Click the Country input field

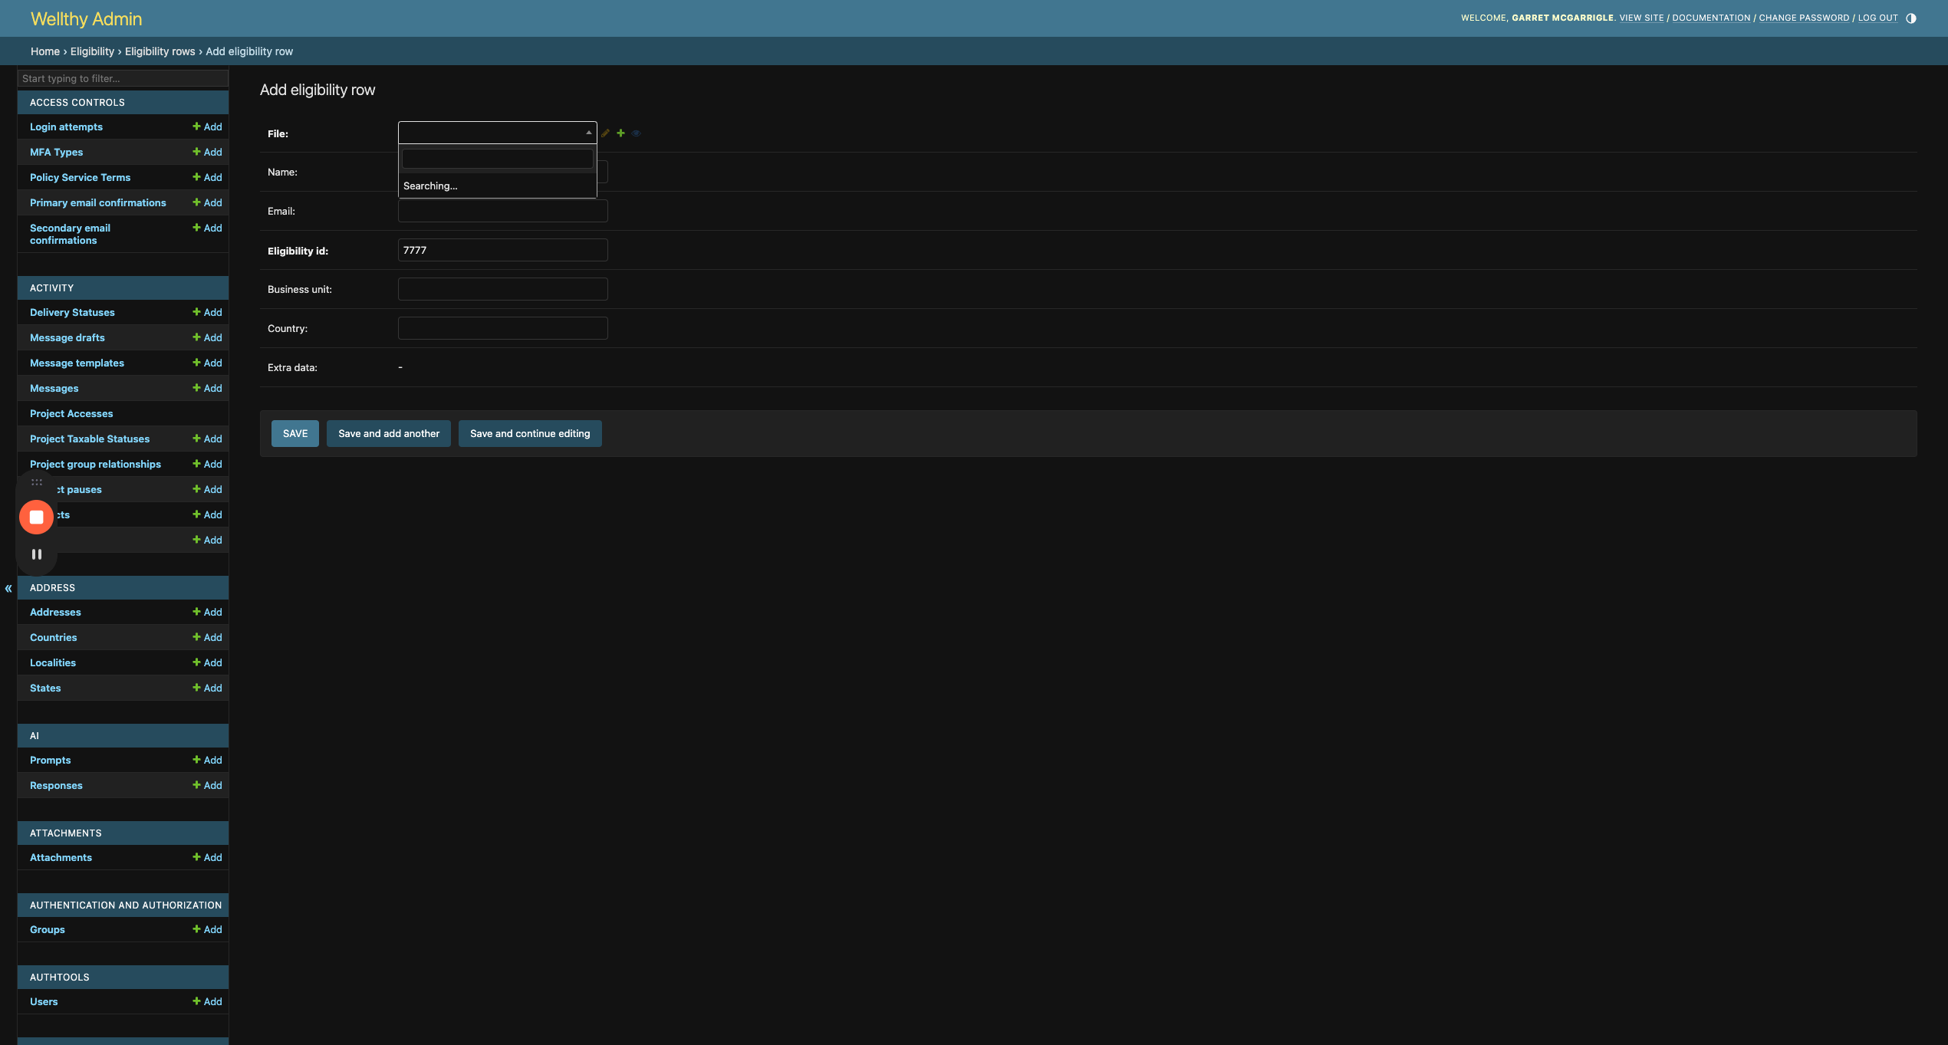pos(503,328)
